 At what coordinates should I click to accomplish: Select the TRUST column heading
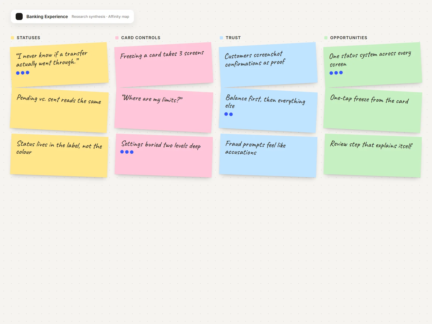click(233, 38)
